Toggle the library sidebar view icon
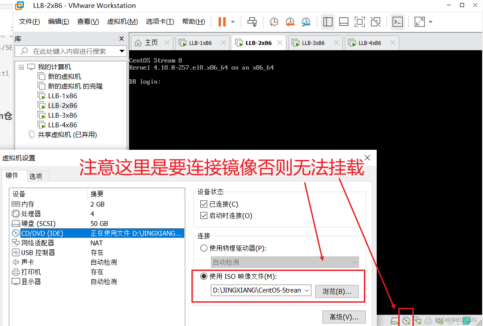Viewport: 483px width, 326px height. (328, 22)
